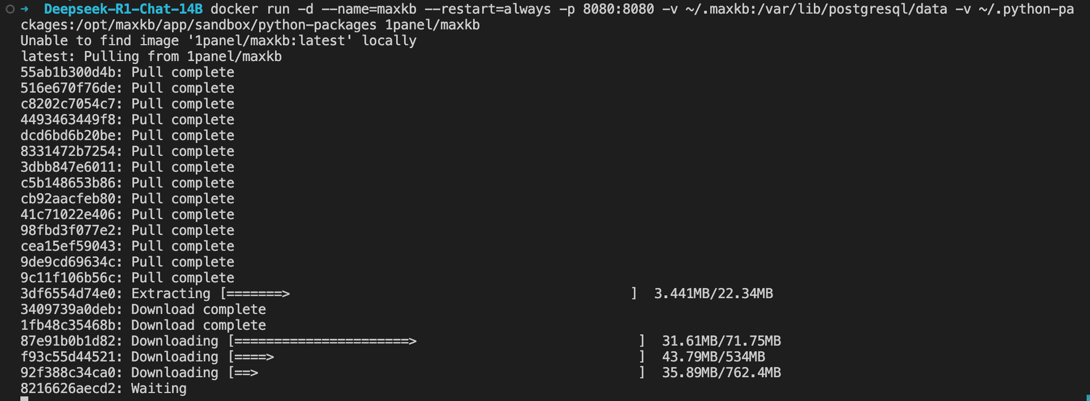Click the Deepseek-R1-Chat-14B directory name
Screen dimensions: 1090x401
(123, 9)
